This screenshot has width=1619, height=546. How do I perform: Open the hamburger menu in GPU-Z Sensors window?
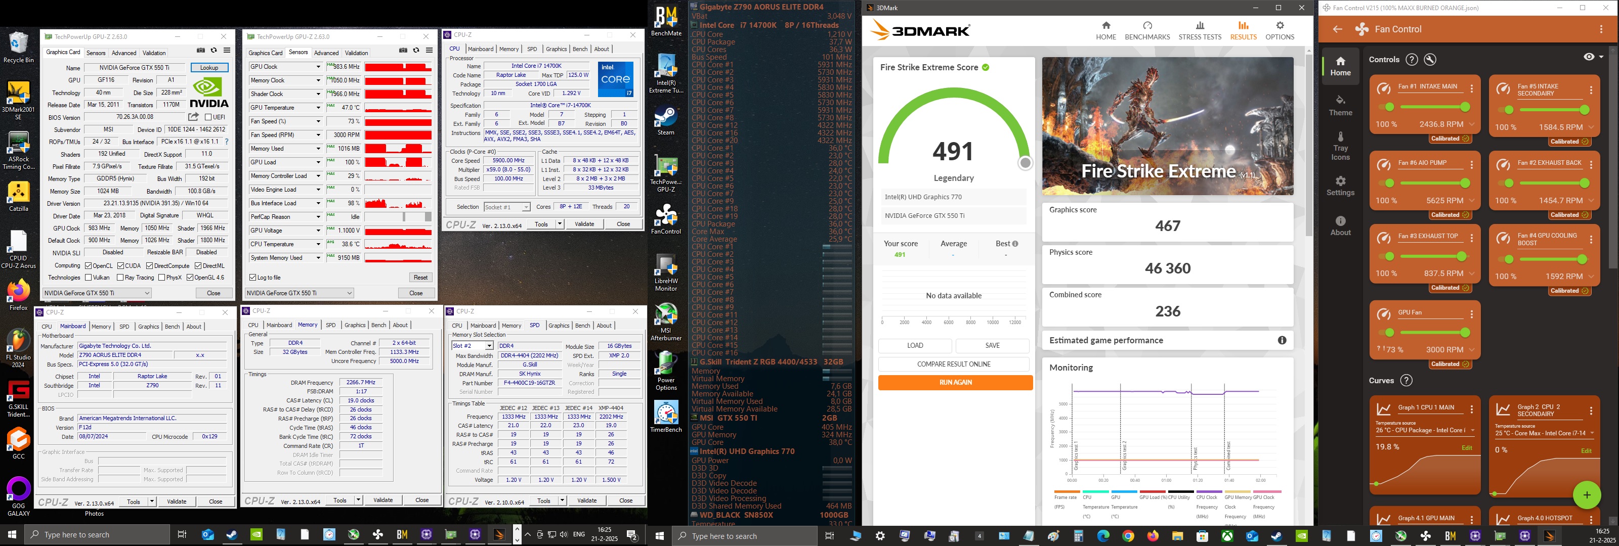pos(429,50)
